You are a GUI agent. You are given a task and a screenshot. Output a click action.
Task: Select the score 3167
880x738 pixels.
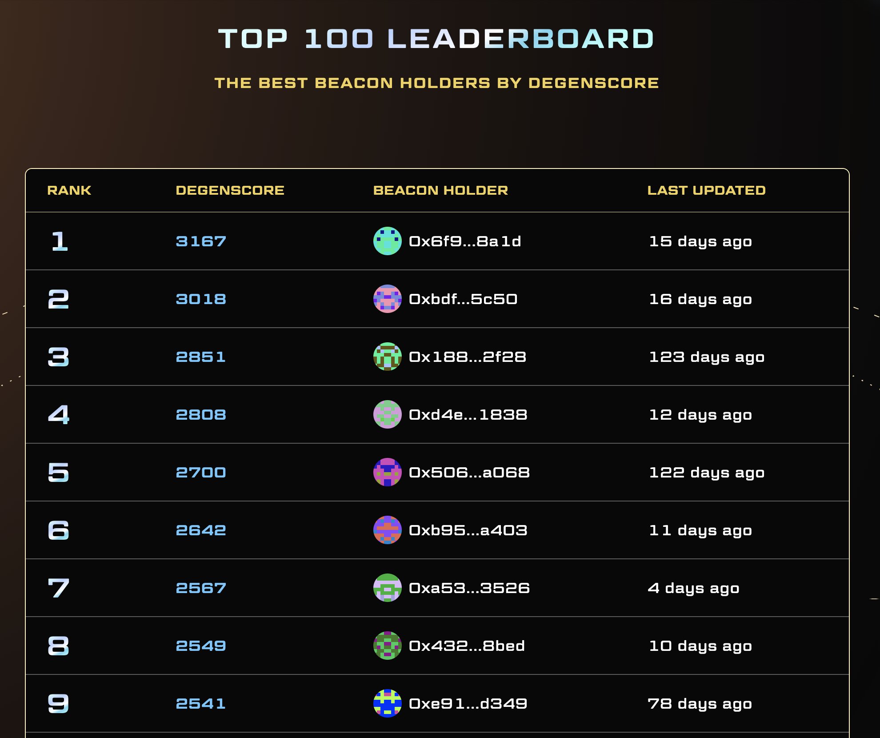(x=201, y=241)
